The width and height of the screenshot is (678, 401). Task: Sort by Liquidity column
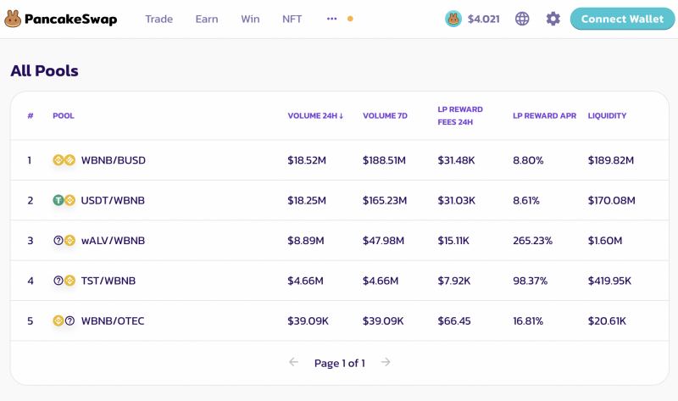coord(607,116)
